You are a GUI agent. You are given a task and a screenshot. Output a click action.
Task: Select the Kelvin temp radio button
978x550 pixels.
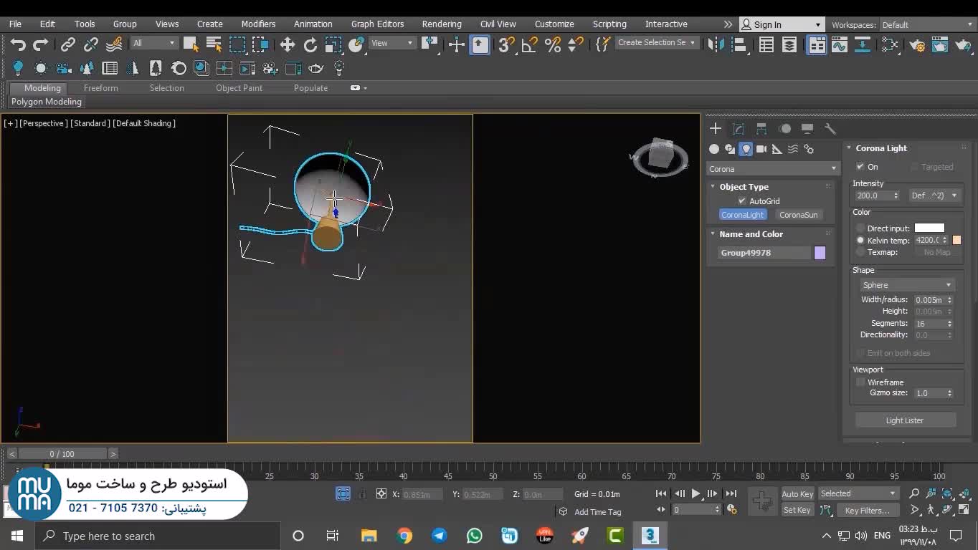860,241
